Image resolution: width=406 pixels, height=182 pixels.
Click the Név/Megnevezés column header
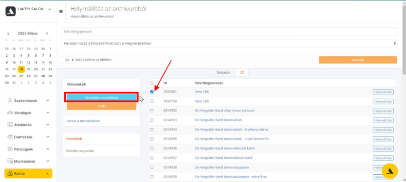(x=209, y=83)
